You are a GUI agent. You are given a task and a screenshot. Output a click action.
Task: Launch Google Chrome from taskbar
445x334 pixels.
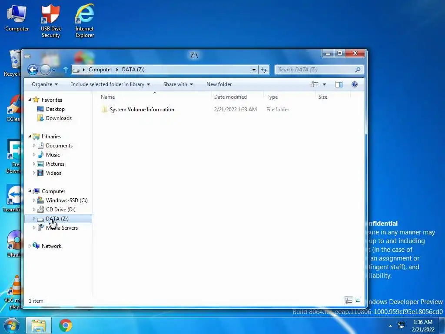point(66,325)
